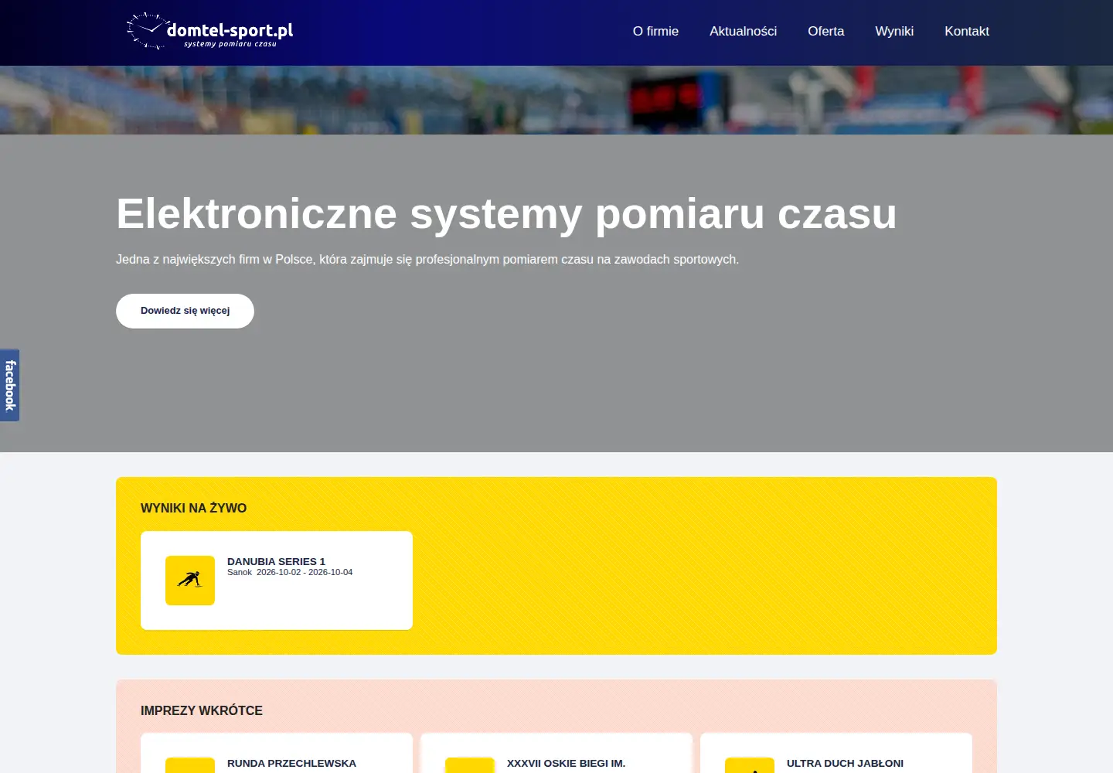1113x773 pixels.
Task: Click the domtel-sport.pl logo
Action: (210, 32)
